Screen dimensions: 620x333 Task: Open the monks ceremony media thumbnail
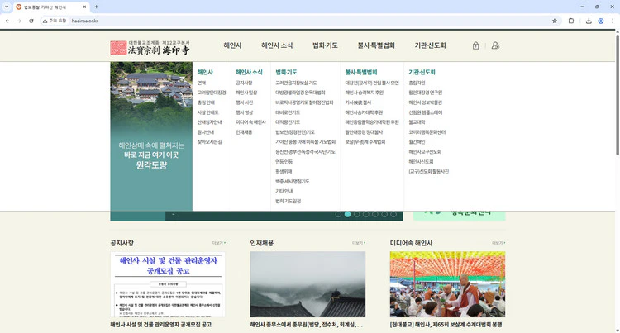(447, 284)
